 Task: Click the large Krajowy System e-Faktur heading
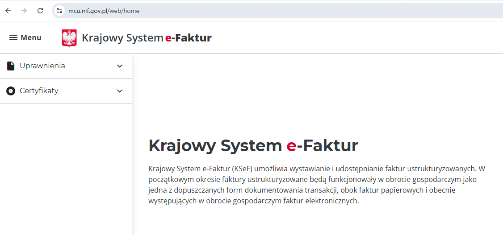click(253, 145)
